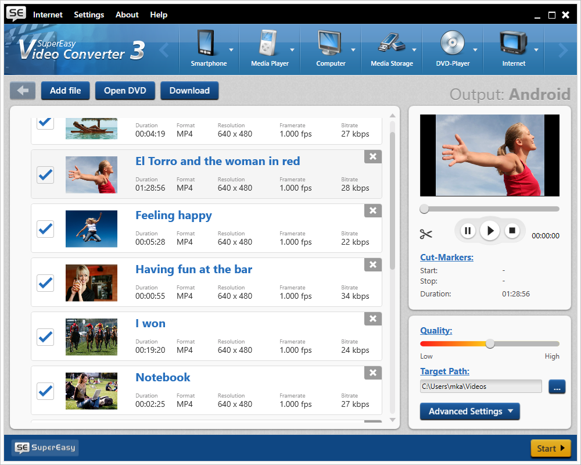
Task: Toggle the 'I won' checkbox
Action: 45,337
